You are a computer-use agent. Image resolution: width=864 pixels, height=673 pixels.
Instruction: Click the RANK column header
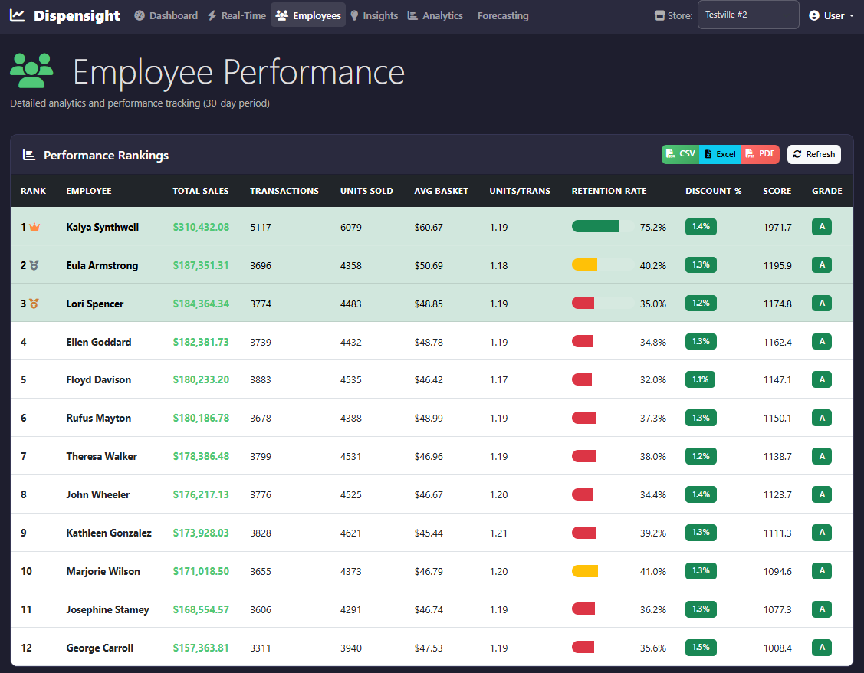click(34, 191)
